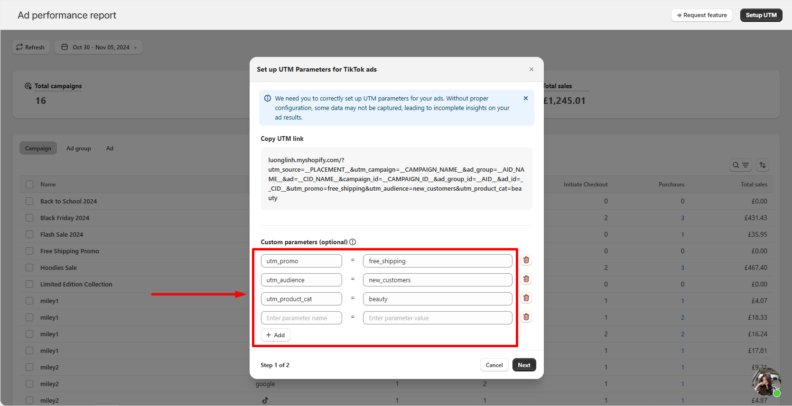Tick the Hoodies Sale campaign checkbox
The width and height of the screenshot is (792, 406).
tap(29, 268)
